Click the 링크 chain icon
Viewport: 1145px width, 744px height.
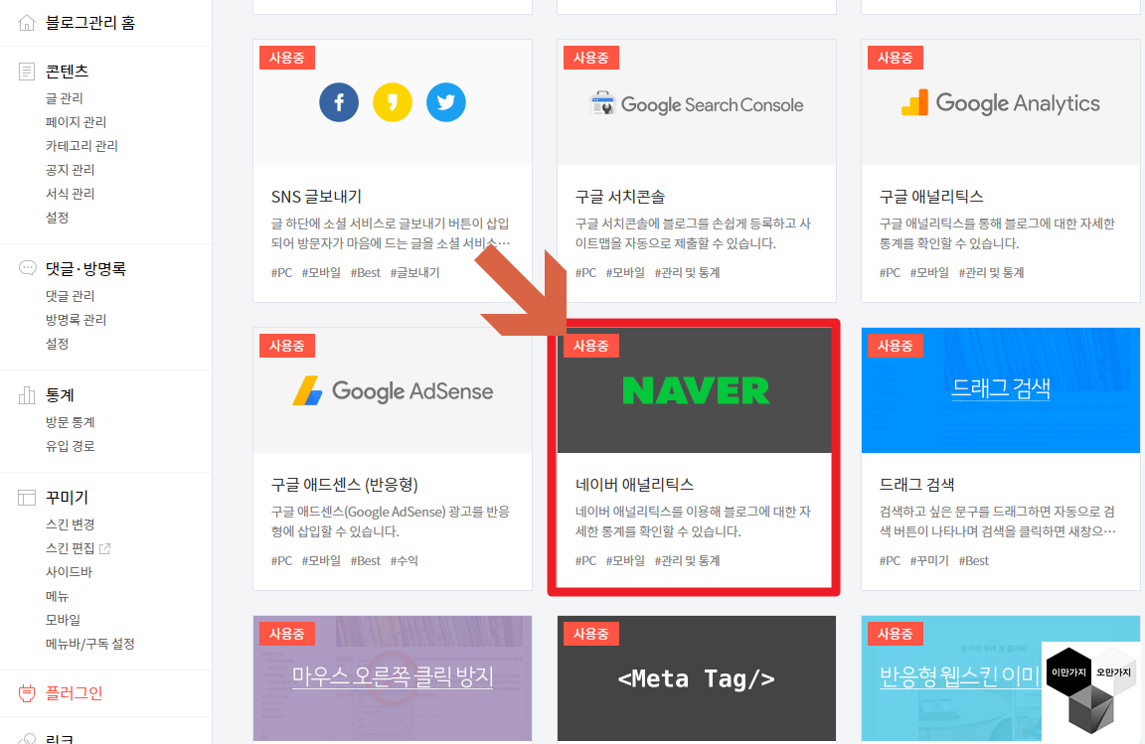click(26, 738)
